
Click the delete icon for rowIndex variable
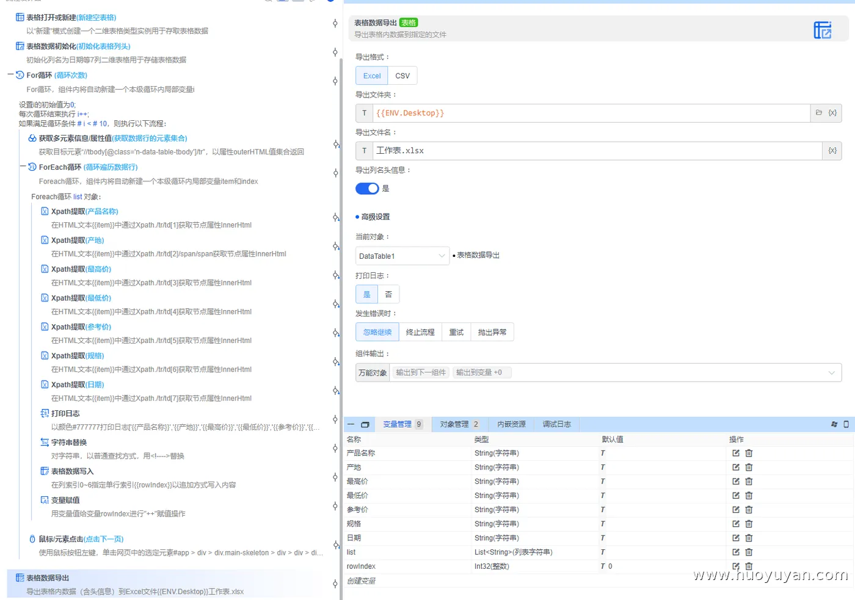click(749, 566)
